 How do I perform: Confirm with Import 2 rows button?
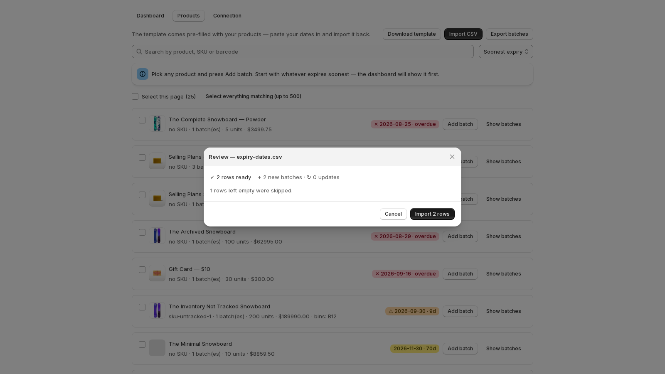pyautogui.click(x=432, y=214)
